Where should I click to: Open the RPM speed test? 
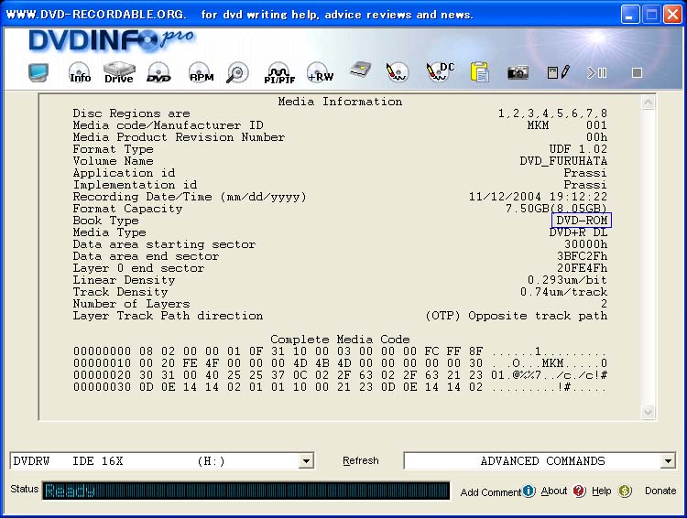pyautogui.click(x=201, y=72)
